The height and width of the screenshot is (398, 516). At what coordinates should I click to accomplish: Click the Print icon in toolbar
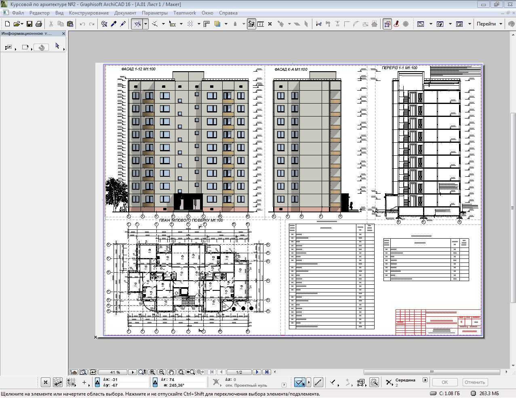39,24
